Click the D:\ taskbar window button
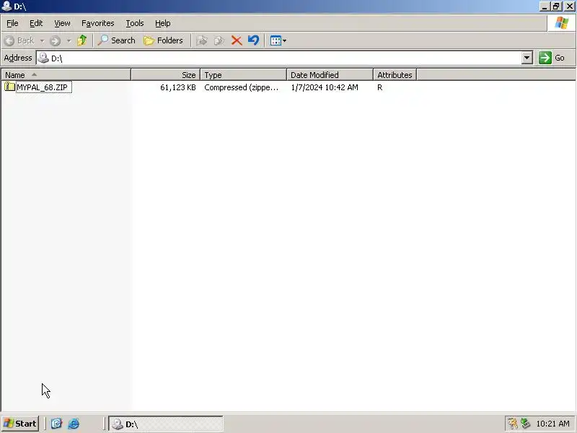This screenshot has width=577, height=433. pyautogui.click(x=166, y=424)
